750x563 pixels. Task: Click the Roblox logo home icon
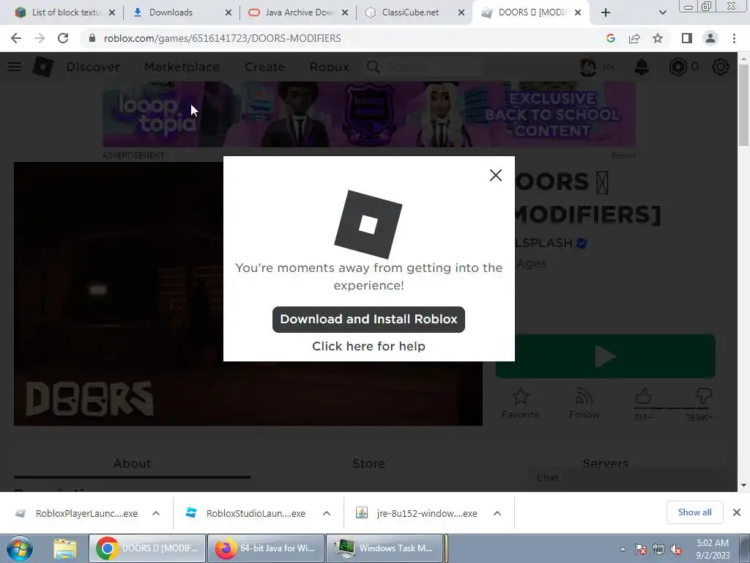point(43,67)
